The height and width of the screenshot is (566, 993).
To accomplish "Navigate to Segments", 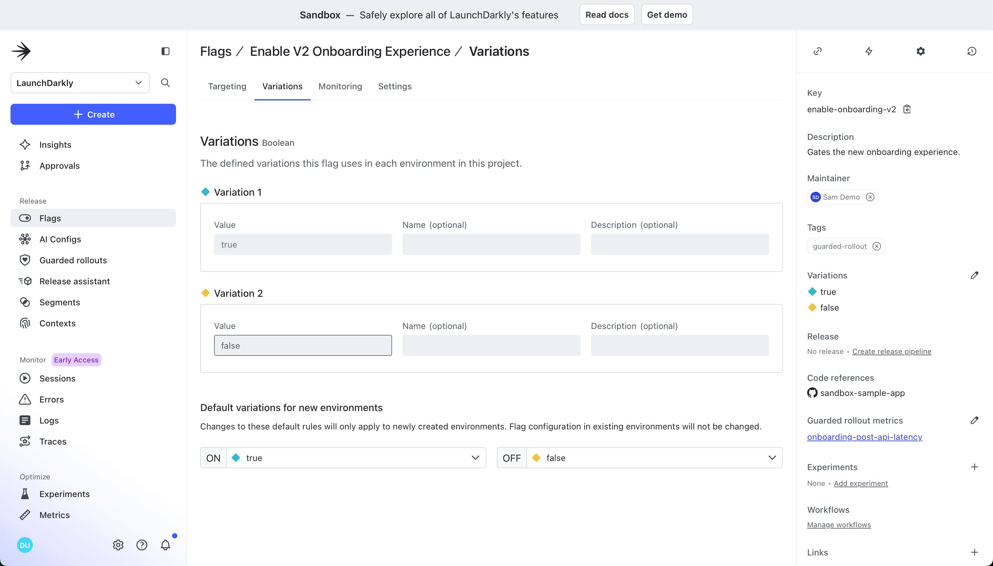I will 93,302.
